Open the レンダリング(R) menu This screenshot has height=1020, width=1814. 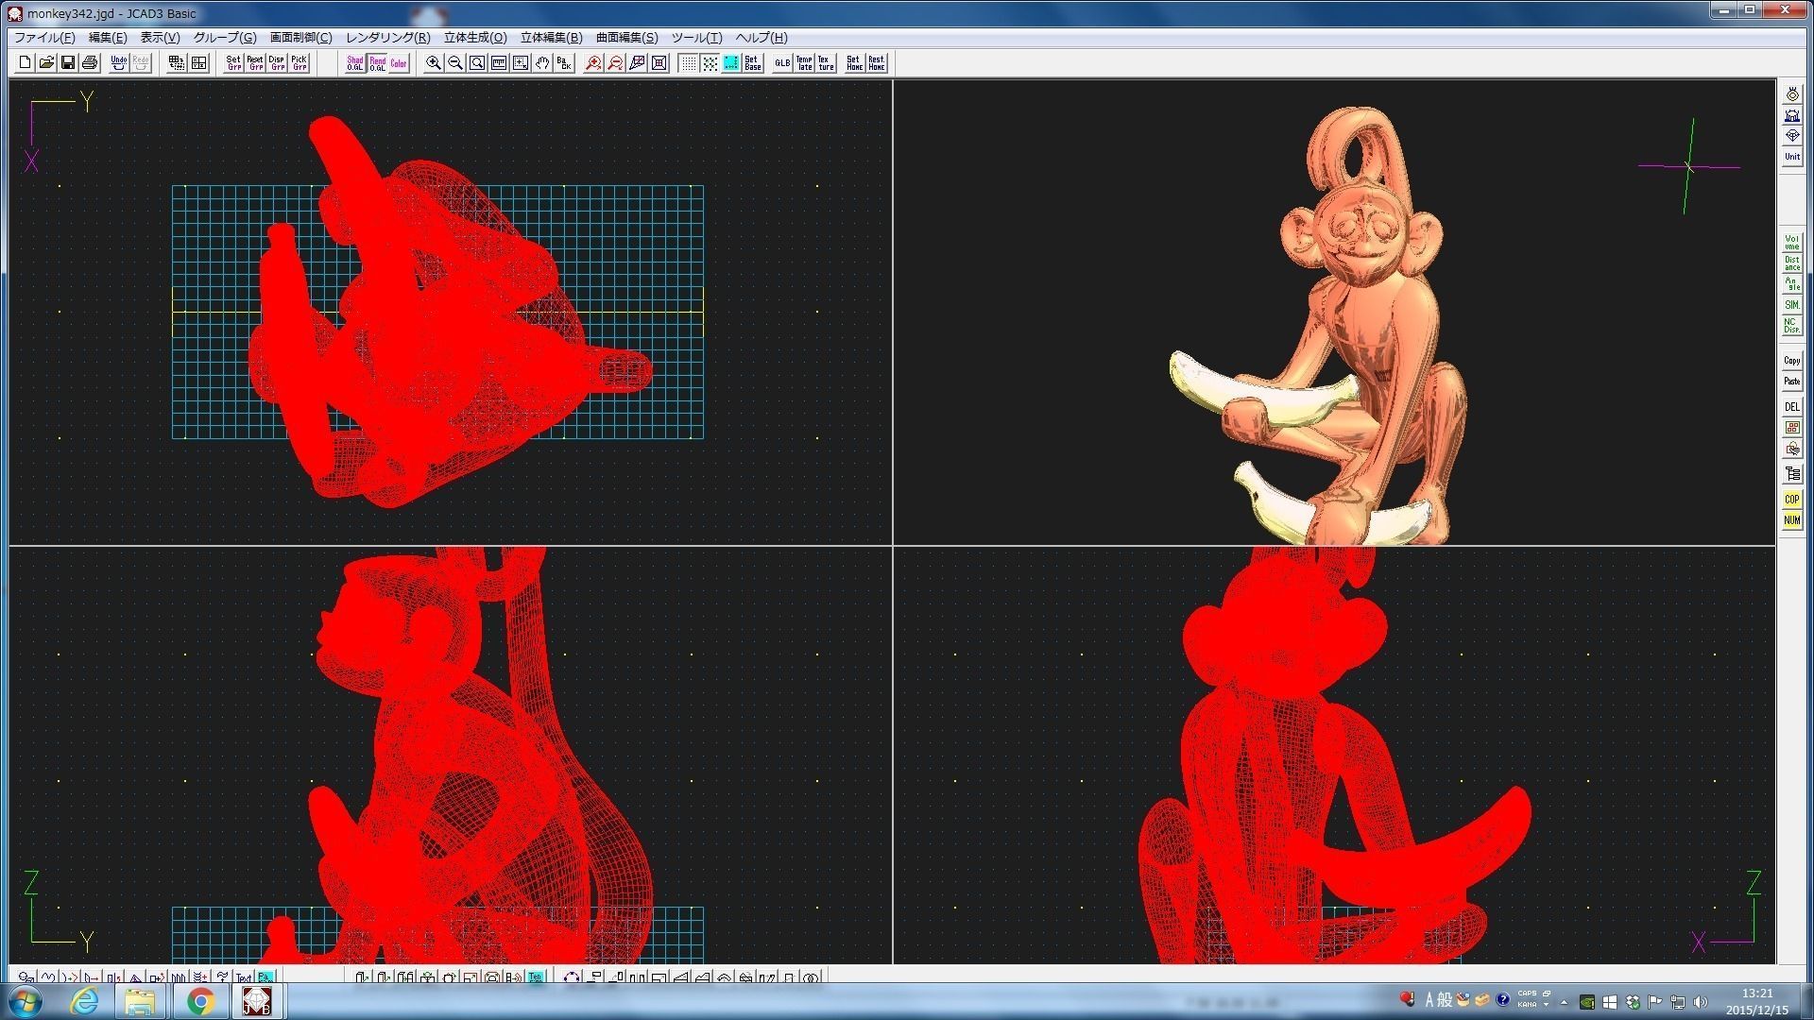[x=387, y=38]
